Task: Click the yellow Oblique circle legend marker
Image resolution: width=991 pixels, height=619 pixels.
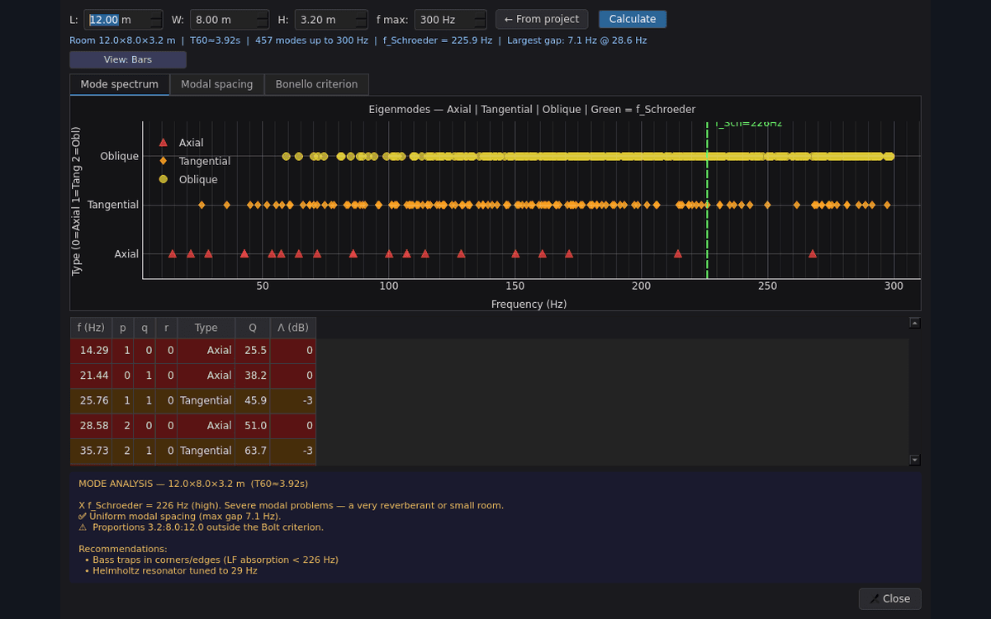Action: [x=163, y=179]
